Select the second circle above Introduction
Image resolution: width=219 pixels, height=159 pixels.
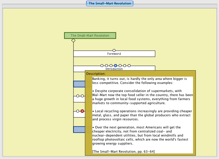[106, 65]
